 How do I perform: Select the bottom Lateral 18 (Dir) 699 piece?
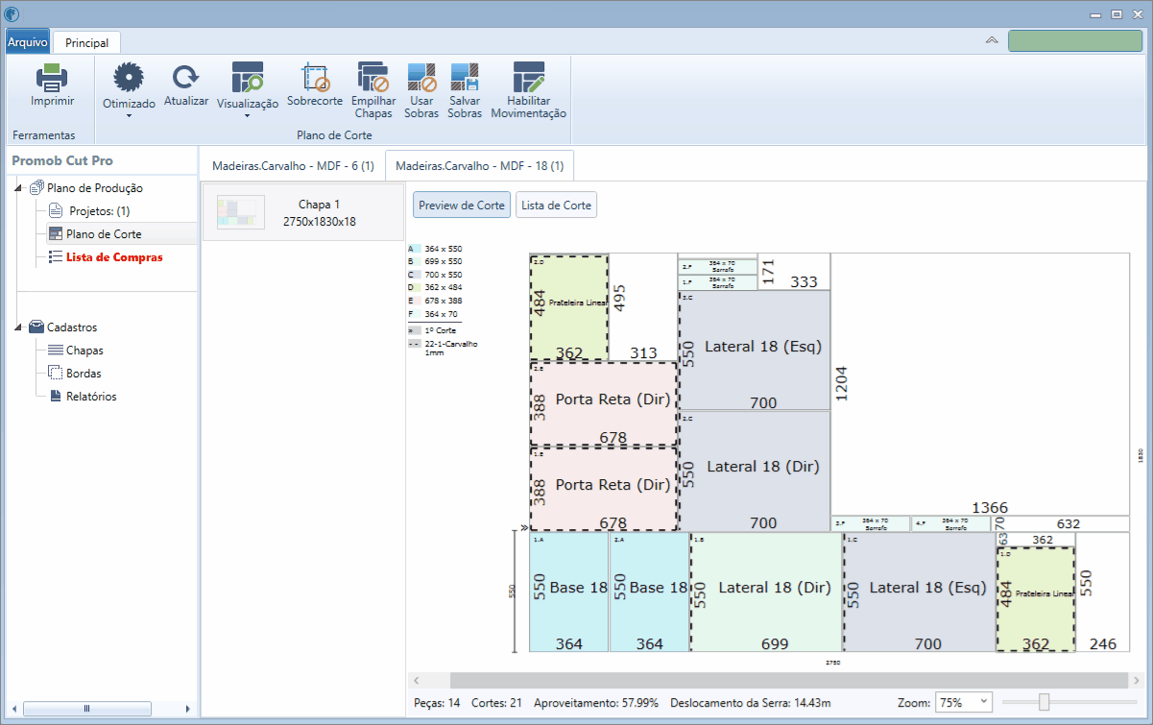[766, 592]
